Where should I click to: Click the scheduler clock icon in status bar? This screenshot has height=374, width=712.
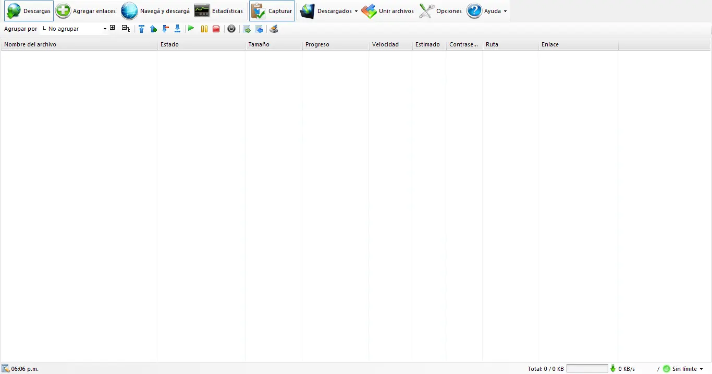6,369
